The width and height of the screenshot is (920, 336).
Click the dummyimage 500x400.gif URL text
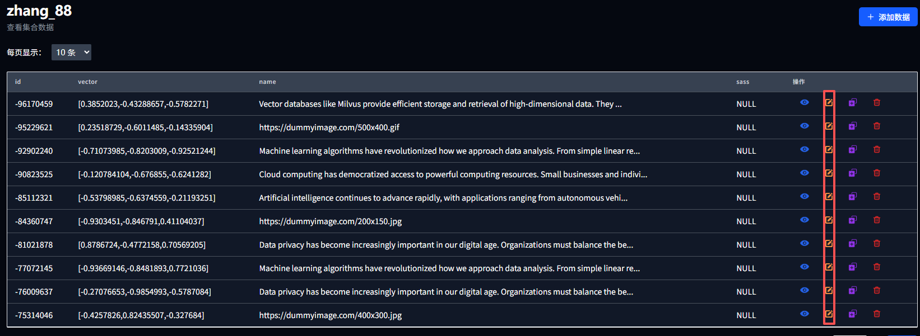point(329,127)
